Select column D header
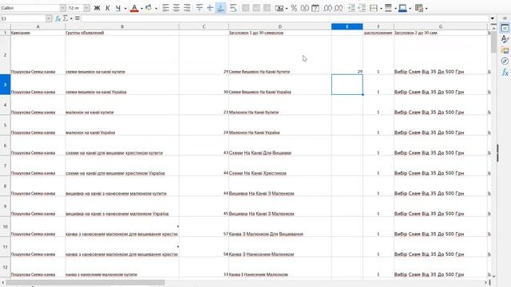The height and width of the screenshot is (287, 511). point(280,26)
